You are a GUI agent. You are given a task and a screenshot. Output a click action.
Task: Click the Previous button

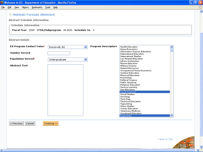[x=16, y=123]
